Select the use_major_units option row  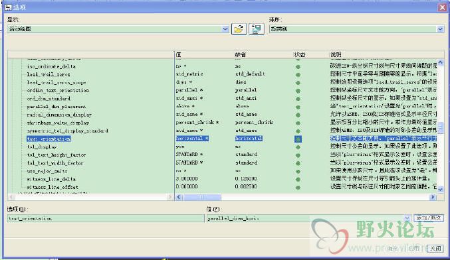pyautogui.click(x=47, y=171)
